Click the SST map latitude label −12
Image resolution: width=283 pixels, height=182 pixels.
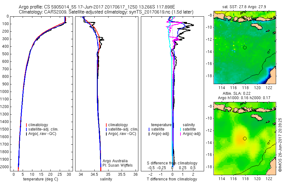click(208, 40)
